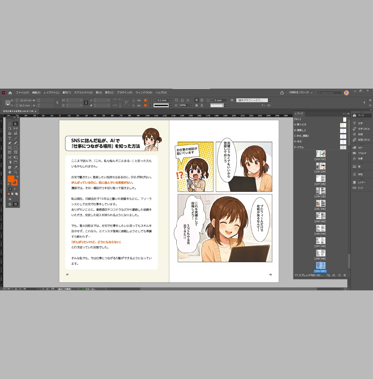Toggle reference point locator grid

(x=8, y=103)
